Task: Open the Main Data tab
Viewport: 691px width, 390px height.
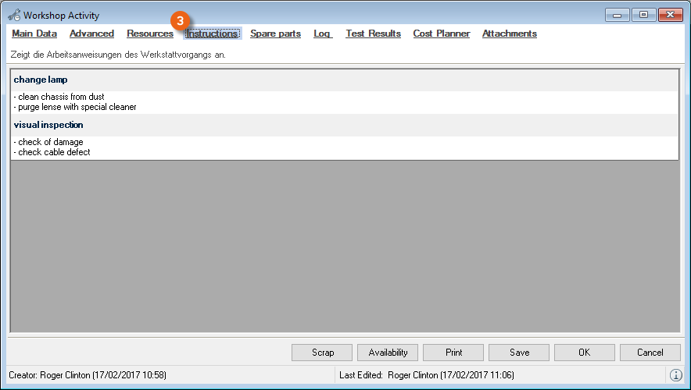Action: [34, 34]
